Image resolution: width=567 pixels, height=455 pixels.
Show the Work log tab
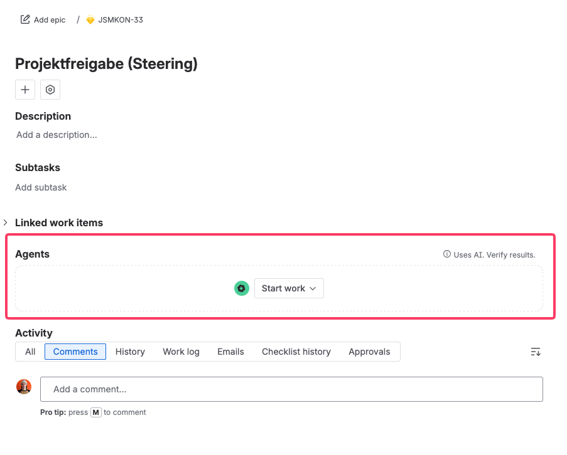[181, 352]
